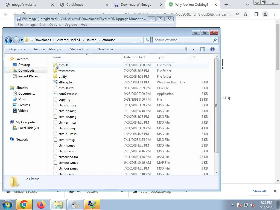The image size is (280, 210).
Task: Bookmark page with Chrome star icon
Action: point(246,14)
